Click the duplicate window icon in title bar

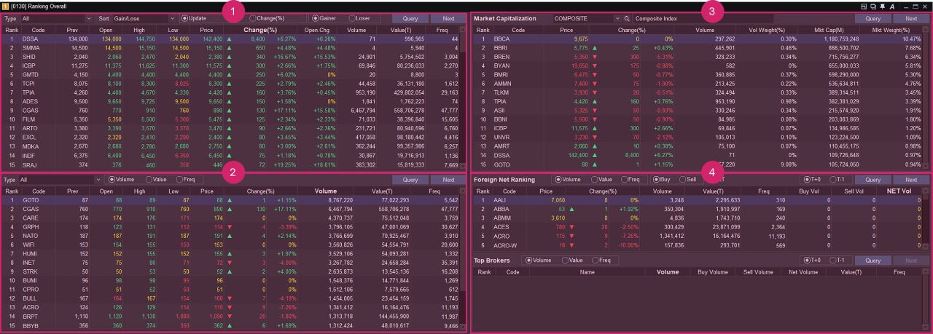(x=873, y=6)
